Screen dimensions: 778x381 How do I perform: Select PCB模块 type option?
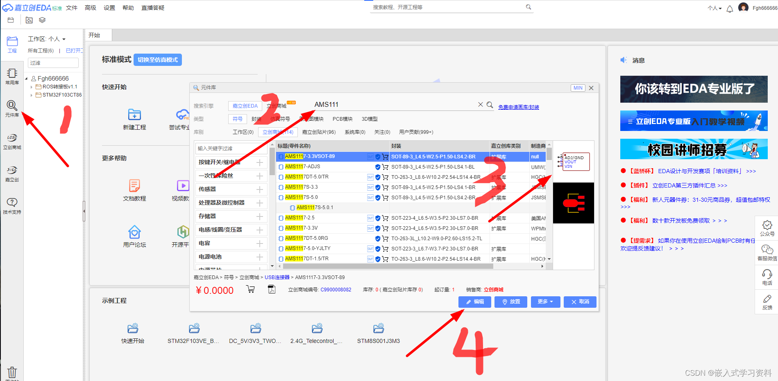(x=343, y=119)
